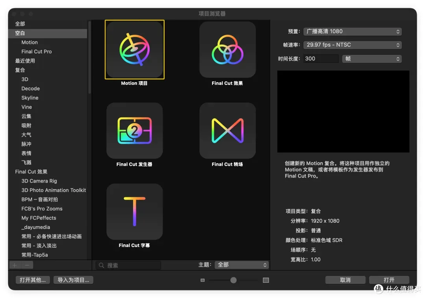Click the sidebar vertical scrollbar
425x298 pixels.
point(89,58)
